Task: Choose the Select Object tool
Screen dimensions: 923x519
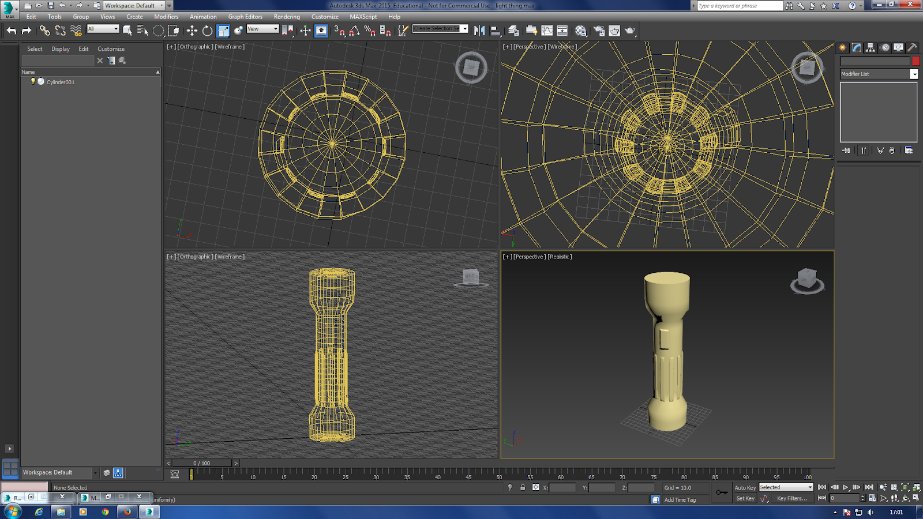Action: pos(127,31)
